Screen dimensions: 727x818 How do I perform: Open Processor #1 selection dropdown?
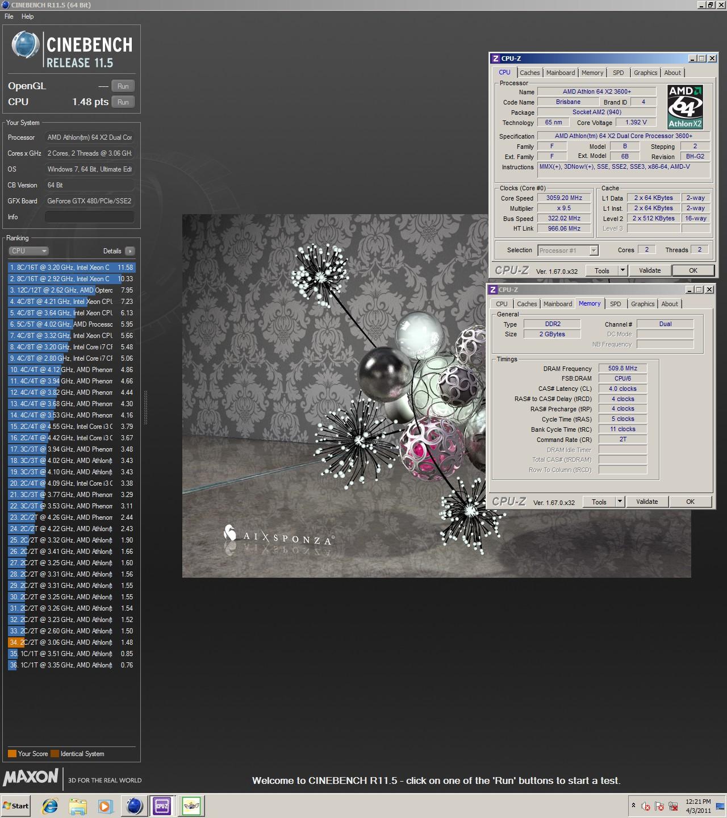click(x=568, y=251)
